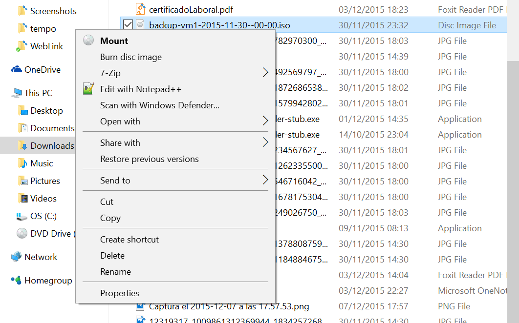Open the WebLink folder in sidebar
Screen dimensions: 519x323
coord(46,46)
